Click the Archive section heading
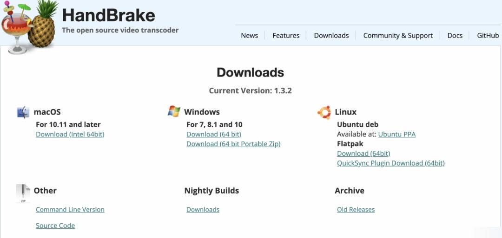The image size is (502, 238). 350,191
